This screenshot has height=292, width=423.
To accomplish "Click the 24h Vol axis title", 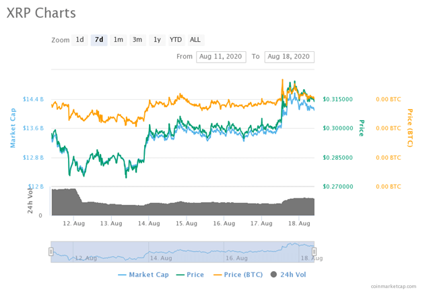I will point(30,200).
